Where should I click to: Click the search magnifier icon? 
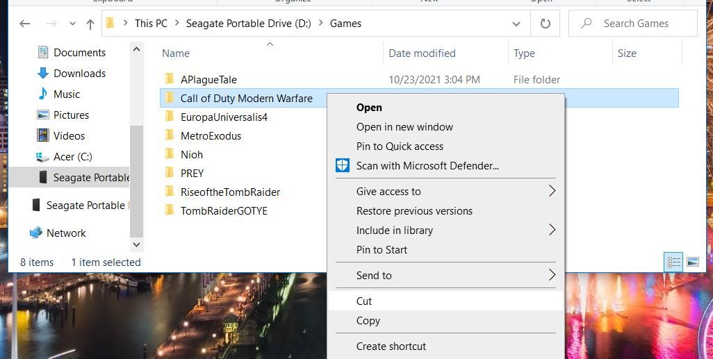pos(587,23)
